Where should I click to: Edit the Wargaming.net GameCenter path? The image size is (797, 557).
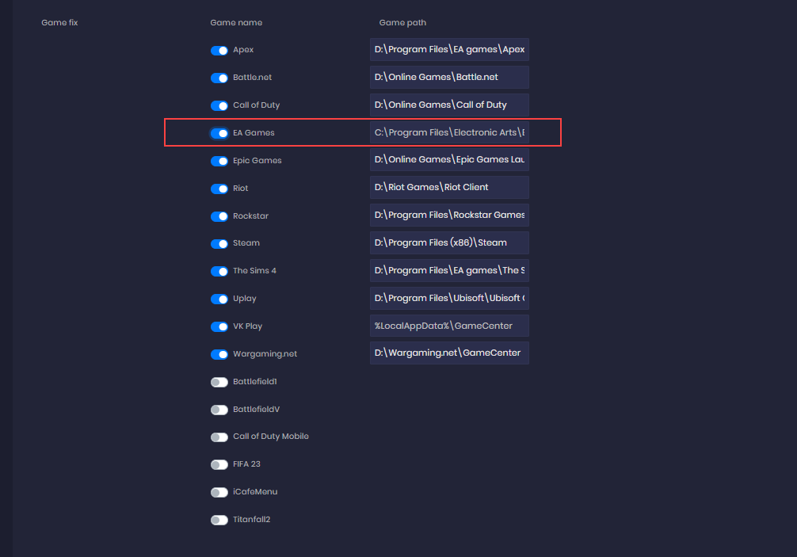[x=449, y=353]
